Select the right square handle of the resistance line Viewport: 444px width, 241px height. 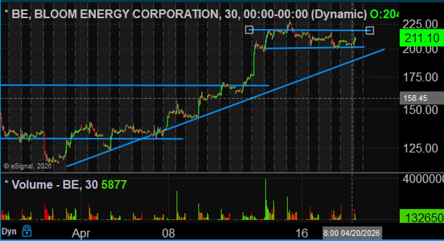point(370,31)
